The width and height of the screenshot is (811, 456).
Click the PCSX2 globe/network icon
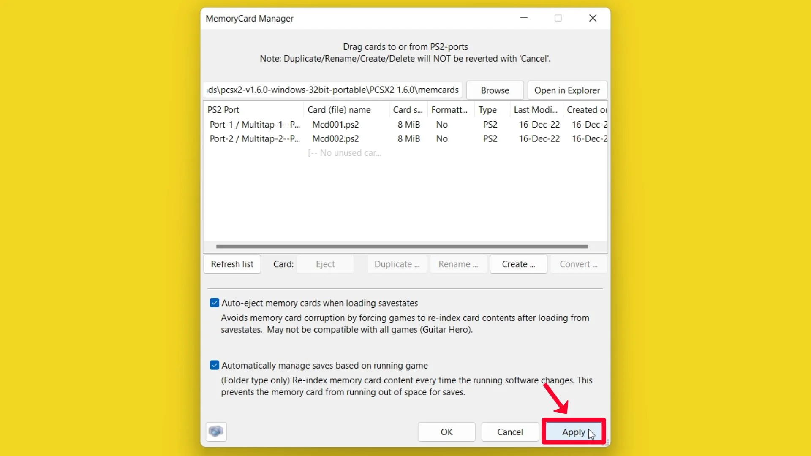click(215, 431)
